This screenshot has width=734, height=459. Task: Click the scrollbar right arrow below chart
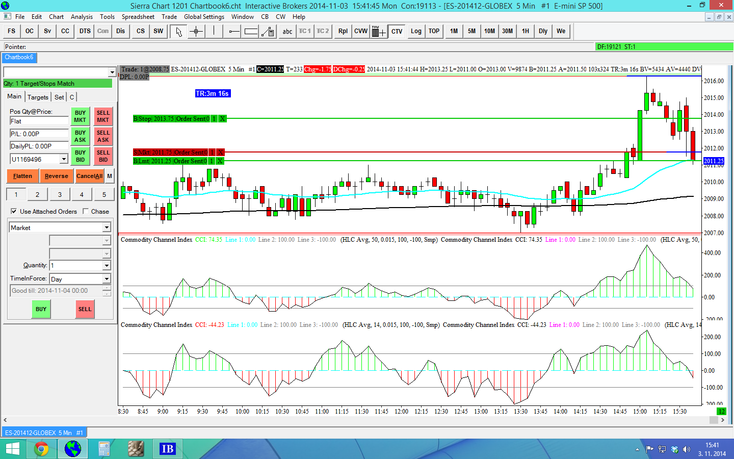point(722,420)
